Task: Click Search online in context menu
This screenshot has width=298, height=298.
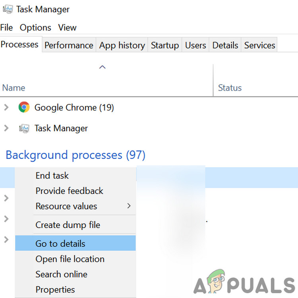Action: (x=62, y=274)
